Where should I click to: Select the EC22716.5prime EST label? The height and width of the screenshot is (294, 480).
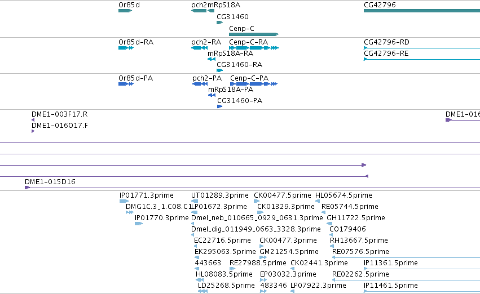(222, 240)
